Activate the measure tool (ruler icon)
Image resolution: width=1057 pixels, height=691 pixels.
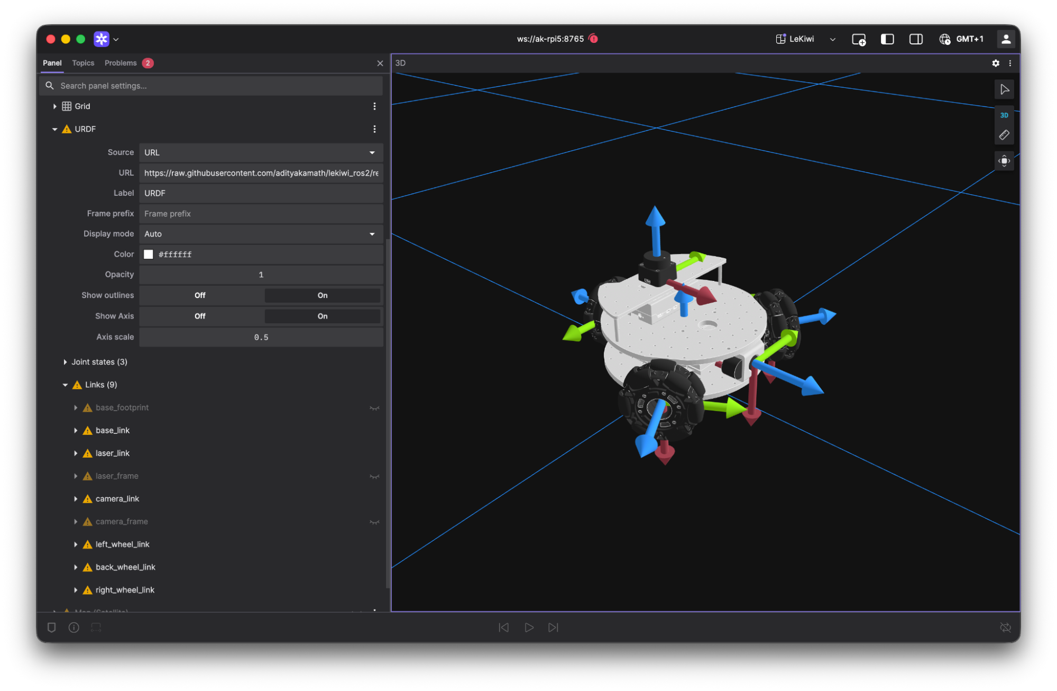coord(1004,134)
